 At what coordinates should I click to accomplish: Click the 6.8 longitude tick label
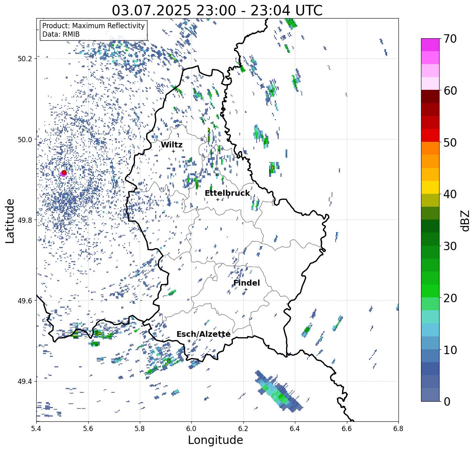[398, 429]
